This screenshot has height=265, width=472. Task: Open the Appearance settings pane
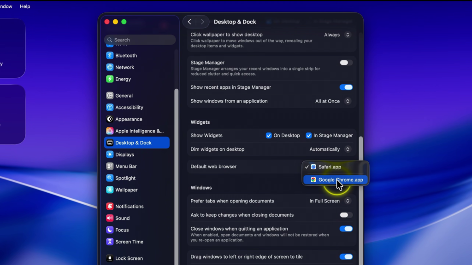click(136, 119)
